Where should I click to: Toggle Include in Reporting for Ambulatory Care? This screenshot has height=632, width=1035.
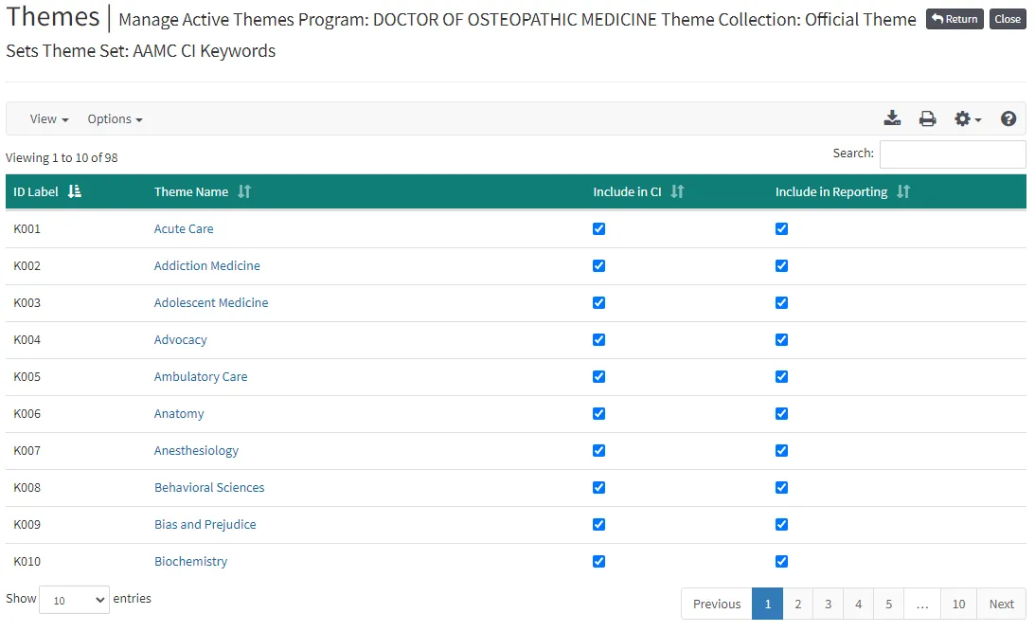tap(781, 376)
